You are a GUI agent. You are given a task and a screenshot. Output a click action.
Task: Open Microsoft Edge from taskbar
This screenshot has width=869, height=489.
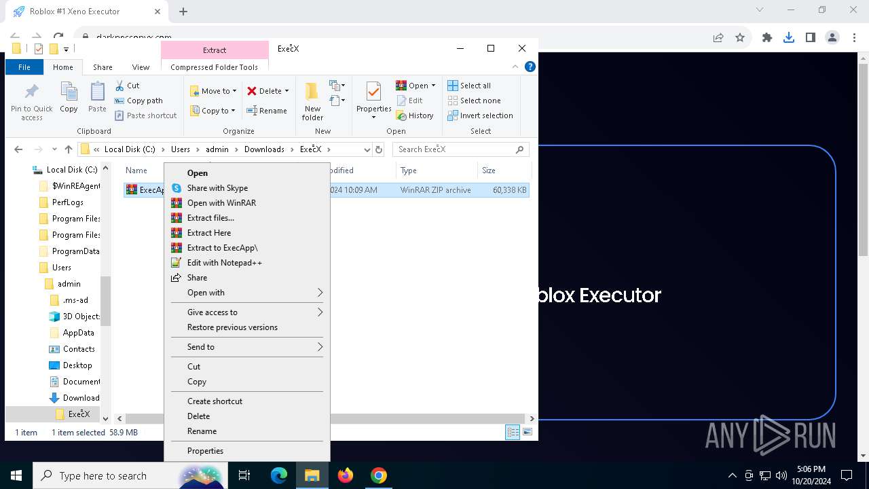coord(279,475)
